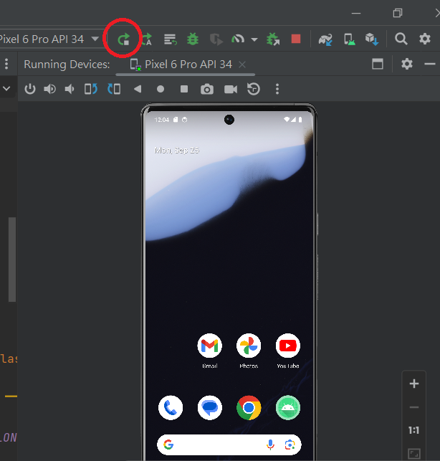Open the Device Manager icon
440x461 pixels.
pos(350,39)
